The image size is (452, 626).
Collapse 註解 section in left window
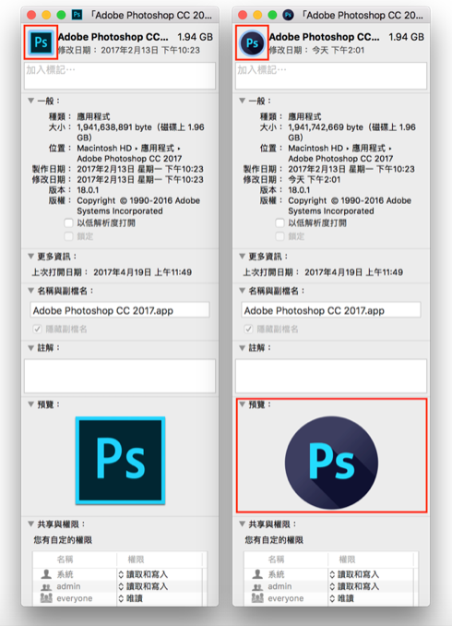click(30, 348)
